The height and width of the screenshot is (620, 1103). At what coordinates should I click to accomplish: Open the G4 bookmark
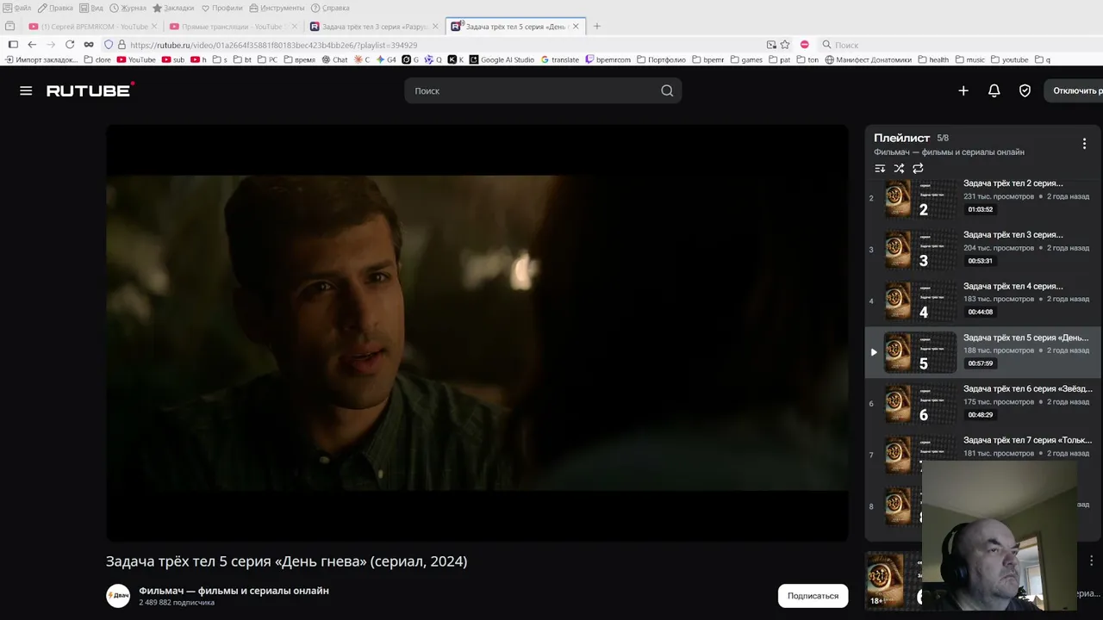386,60
